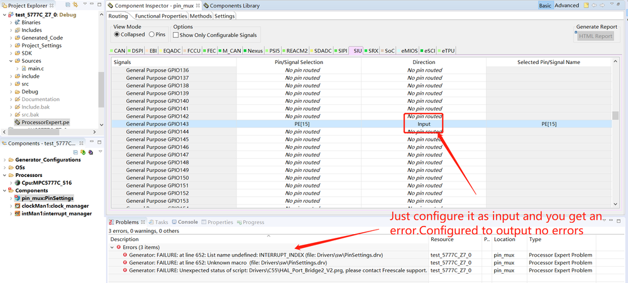Enable Show Only Configurable Signals checkbox
This screenshot has height=283, width=628.
(175, 35)
